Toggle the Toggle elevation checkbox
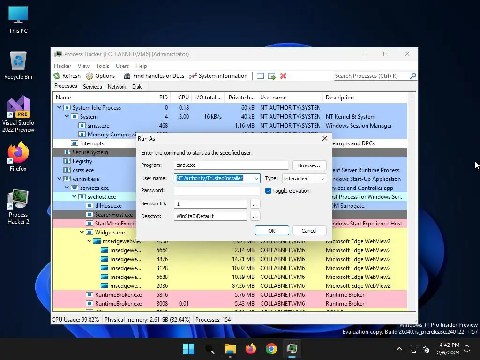The image size is (480, 360). point(268,191)
